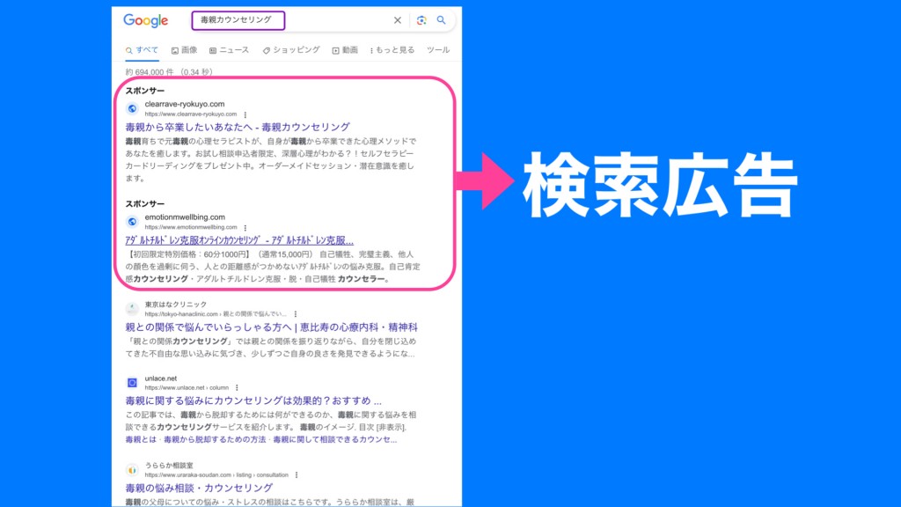The image size is (901, 507).
Task: Open the three-dot menu beside tokyo-hanaclinic.com URL
Action: tap(296, 314)
